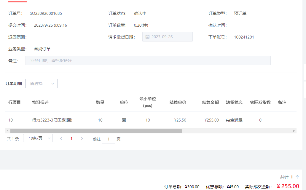This screenshot has width=306, height=190.
Task: Open the 请选择 dropdown beside 订单明细
Action: (42, 84)
